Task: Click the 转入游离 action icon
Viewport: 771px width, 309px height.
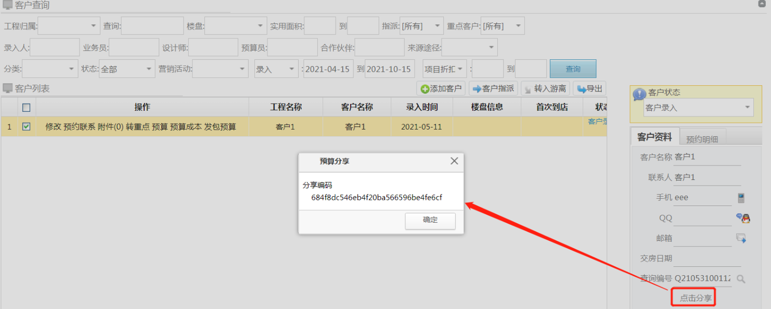Action: pos(529,88)
